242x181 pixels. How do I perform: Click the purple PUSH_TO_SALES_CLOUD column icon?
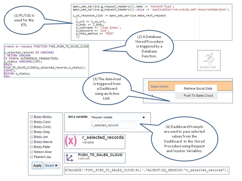(70, 158)
